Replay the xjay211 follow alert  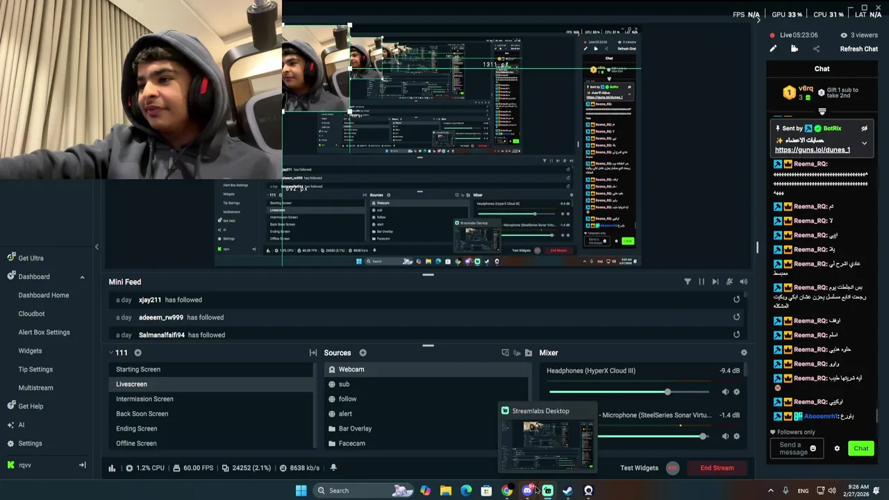pyautogui.click(x=736, y=299)
